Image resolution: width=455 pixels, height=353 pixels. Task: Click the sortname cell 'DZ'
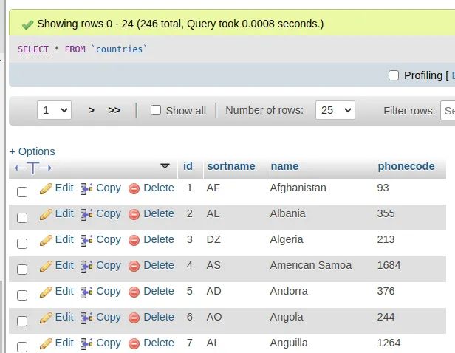(x=213, y=239)
